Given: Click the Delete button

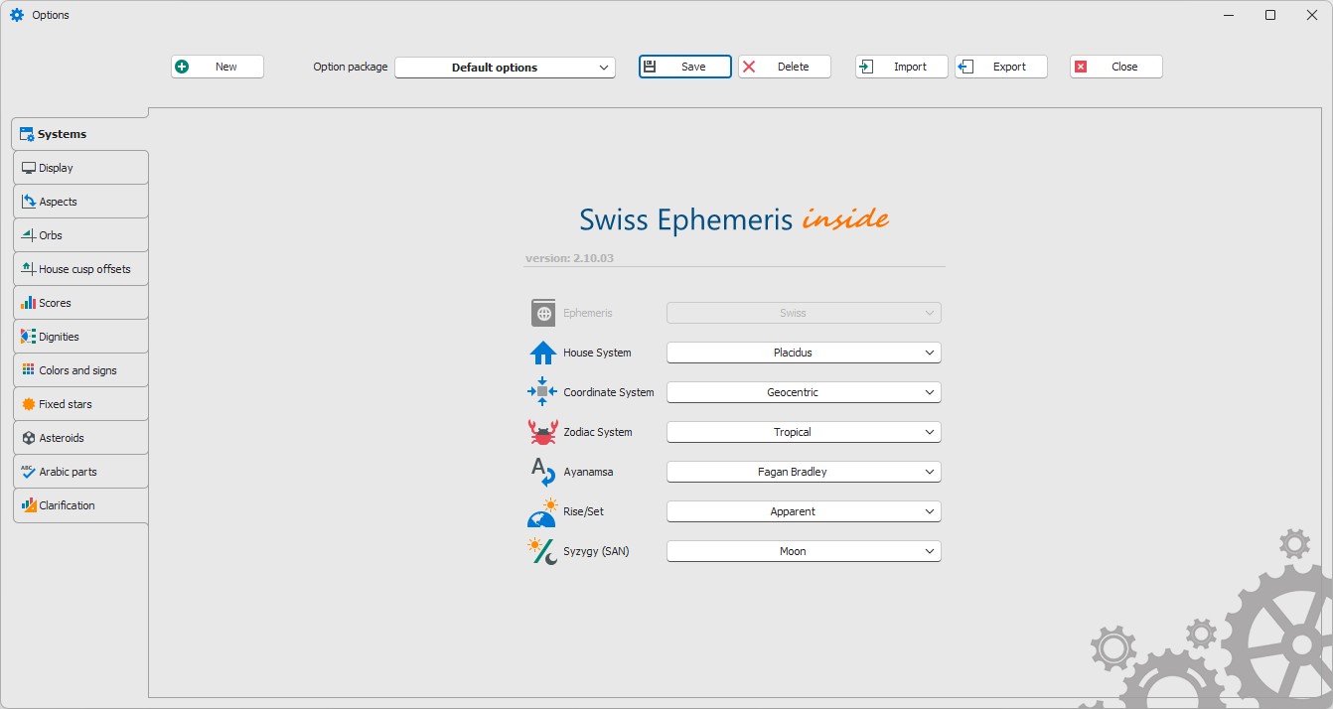Looking at the screenshot, I should click(785, 67).
